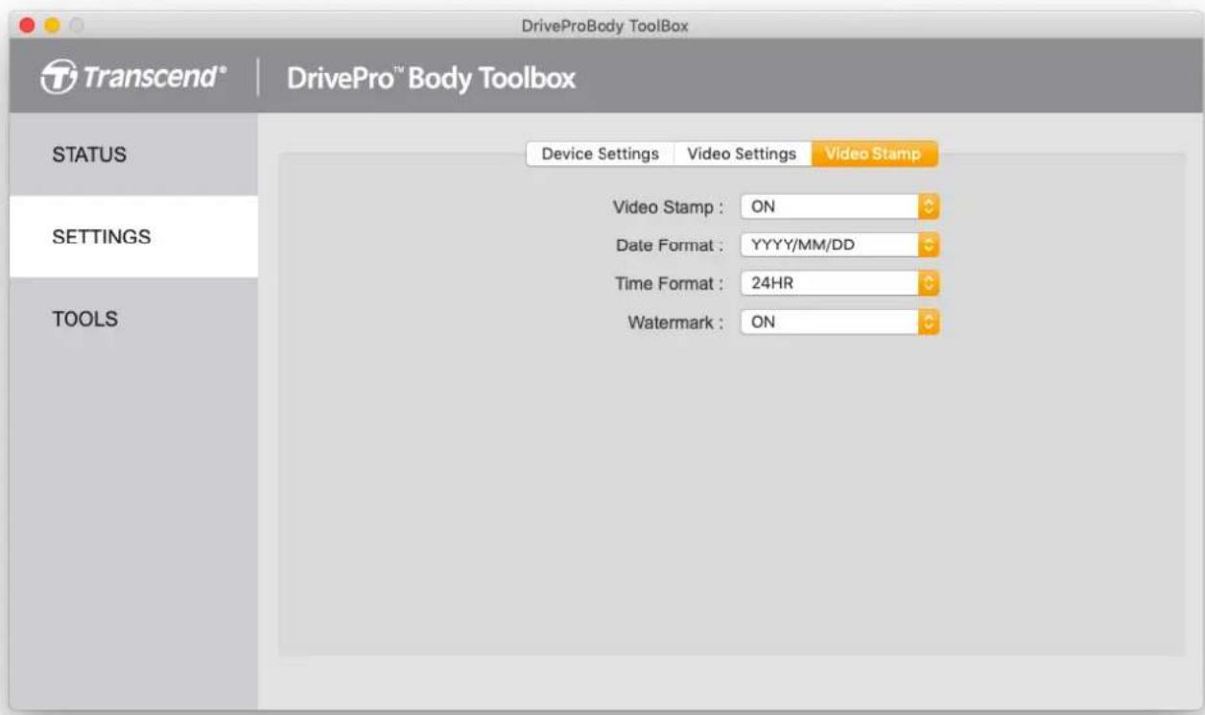Expand the Watermark dropdown
Image resolution: width=1205 pixels, height=715 pixels.
(x=830, y=323)
